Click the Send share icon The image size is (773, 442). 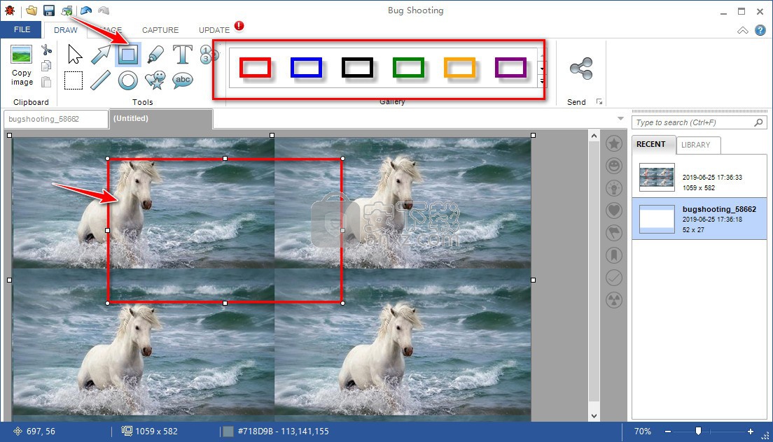(x=580, y=69)
